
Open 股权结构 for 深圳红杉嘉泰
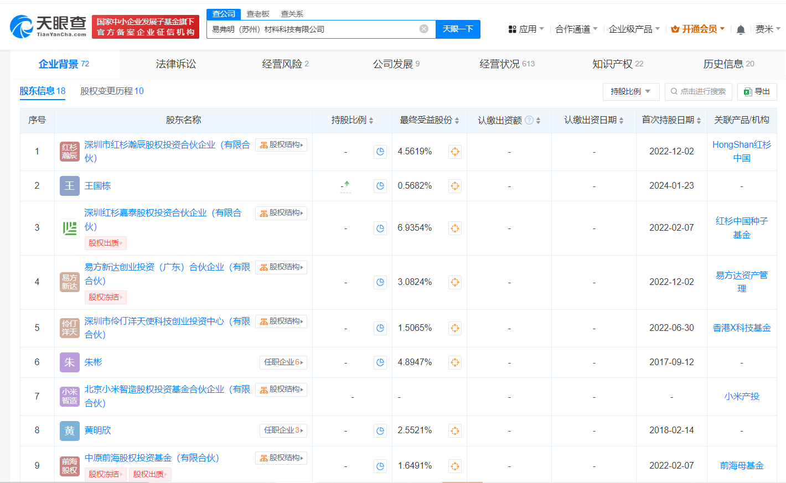281,212
